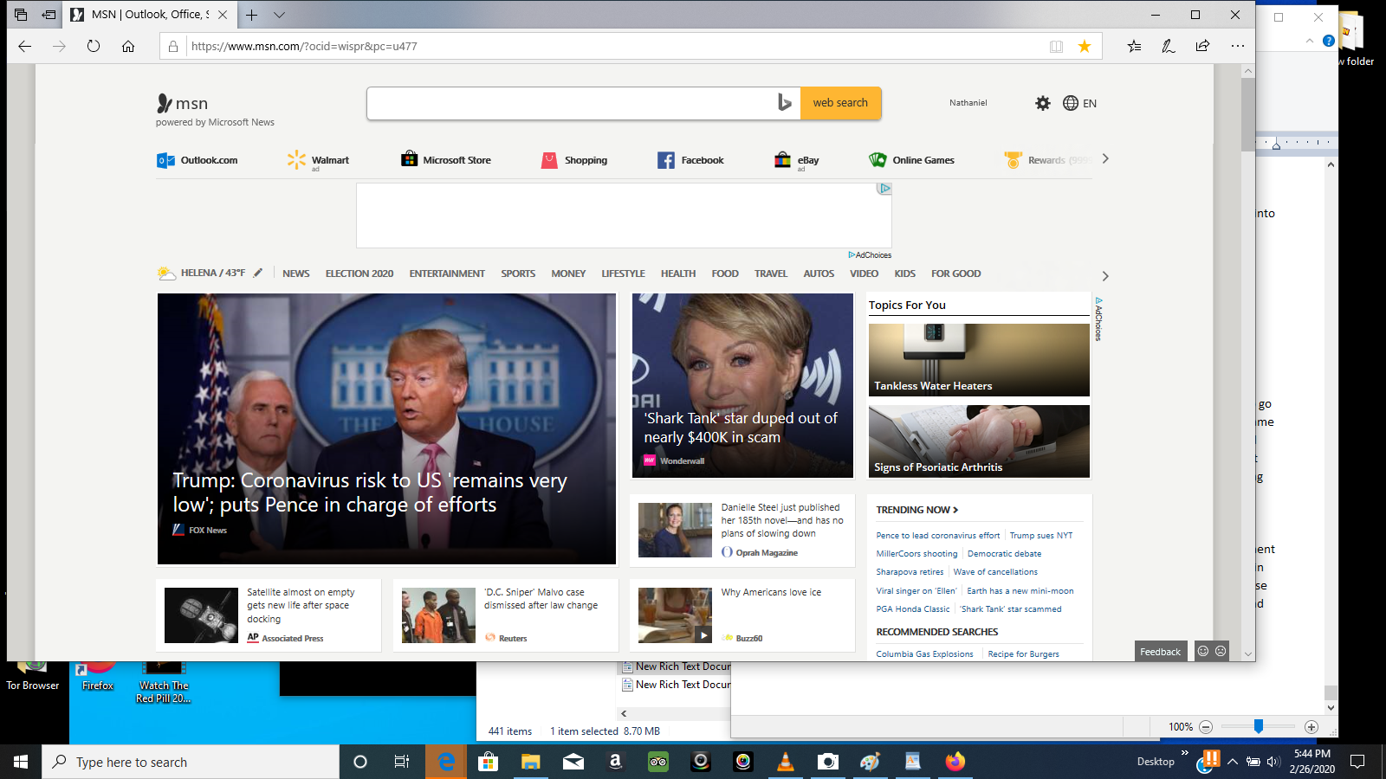Show hidden system tray icons
This screenshot has width=1386, height=779.
click(x=1233, y=762)
